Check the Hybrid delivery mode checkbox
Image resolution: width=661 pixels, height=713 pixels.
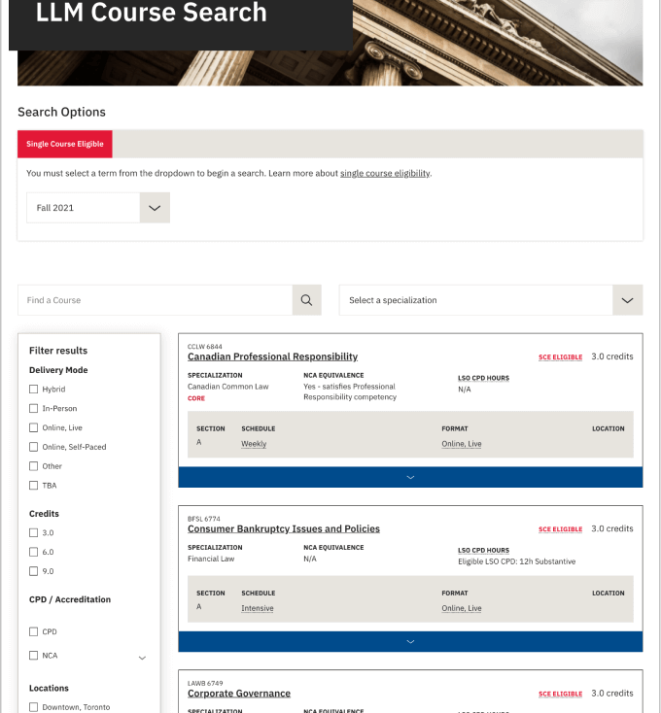(x=33, y=390)
